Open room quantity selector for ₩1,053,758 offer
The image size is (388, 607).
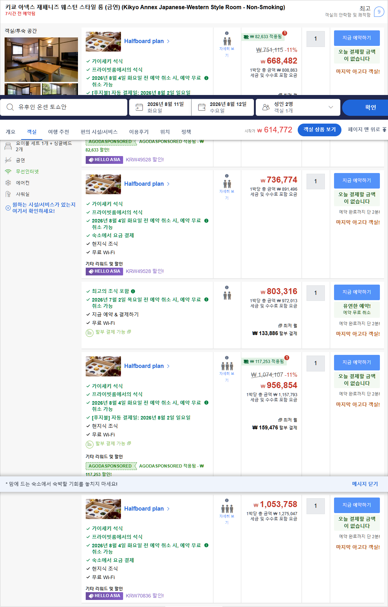[316, 506]
